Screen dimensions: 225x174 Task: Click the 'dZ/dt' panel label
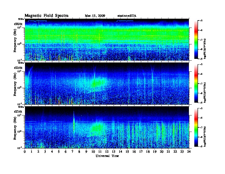(18, 111)
